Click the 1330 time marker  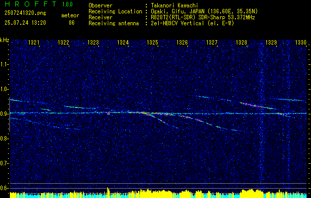301,42
